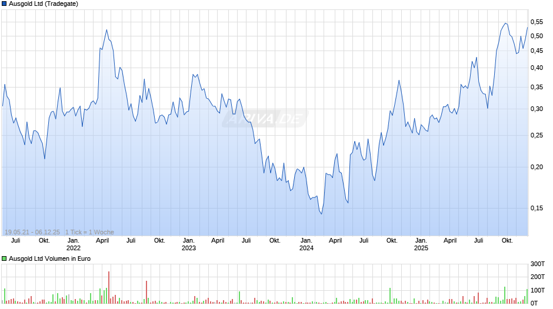Click the tall red volume bar after Juli 2022
The image size is (553, 309).
click(146, 292)
